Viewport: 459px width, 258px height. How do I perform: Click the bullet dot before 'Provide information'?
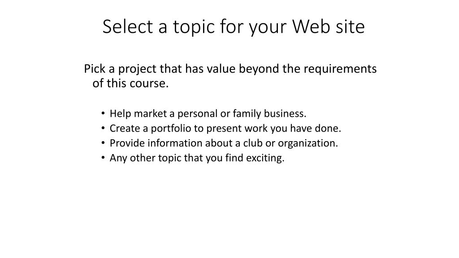tap(103, 143)
